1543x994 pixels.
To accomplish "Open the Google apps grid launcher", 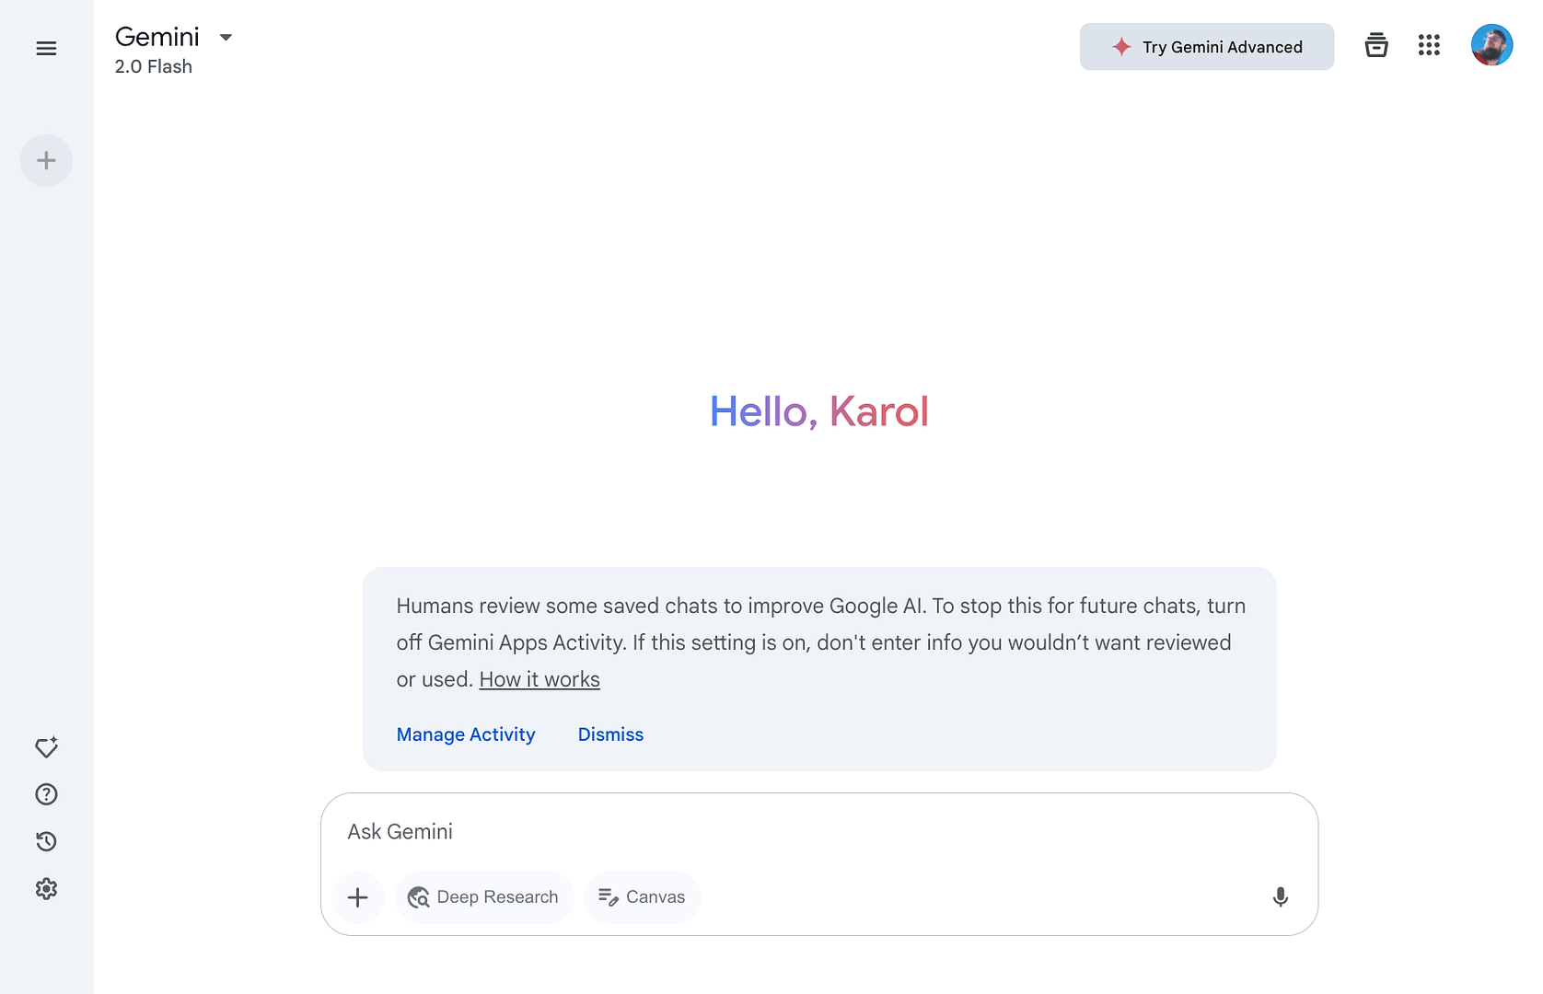I will click(x=1428, y=45).
